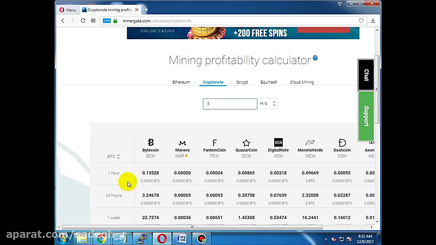The height and width of the screenshot is (245, 436).
Task: Open the downloads icon
Action: (x=373, y=21)
